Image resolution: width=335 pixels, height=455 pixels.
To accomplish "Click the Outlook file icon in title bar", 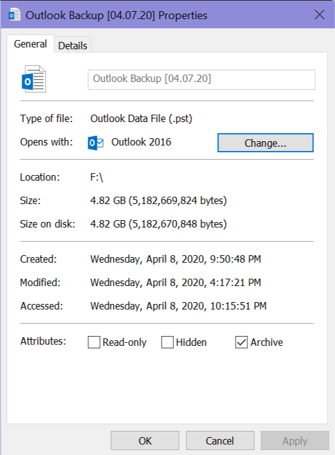I will 15,15.
